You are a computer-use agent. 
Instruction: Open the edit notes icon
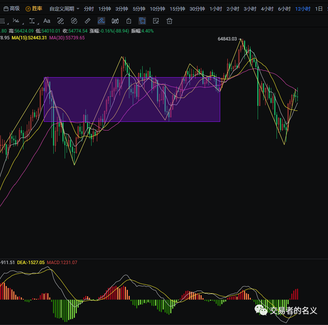click(x=156, y=21)
